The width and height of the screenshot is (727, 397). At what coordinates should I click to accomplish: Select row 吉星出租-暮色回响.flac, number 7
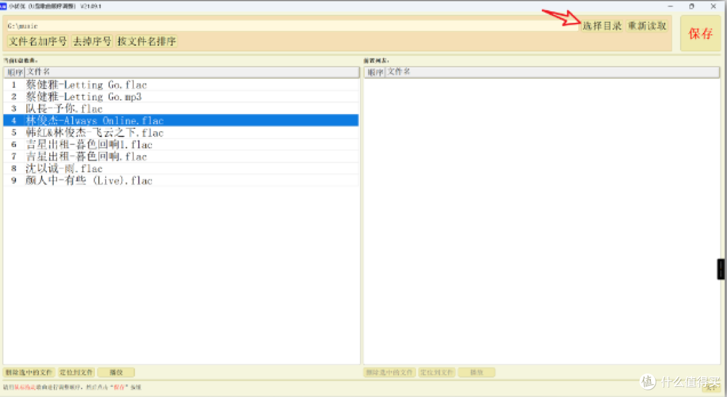click(x=181, y=157)
